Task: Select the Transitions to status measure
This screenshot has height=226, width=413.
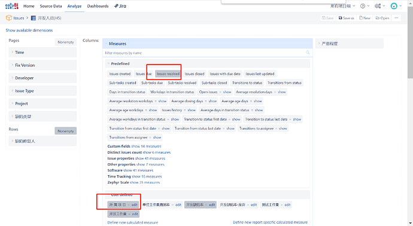Action: pos(247,83)
